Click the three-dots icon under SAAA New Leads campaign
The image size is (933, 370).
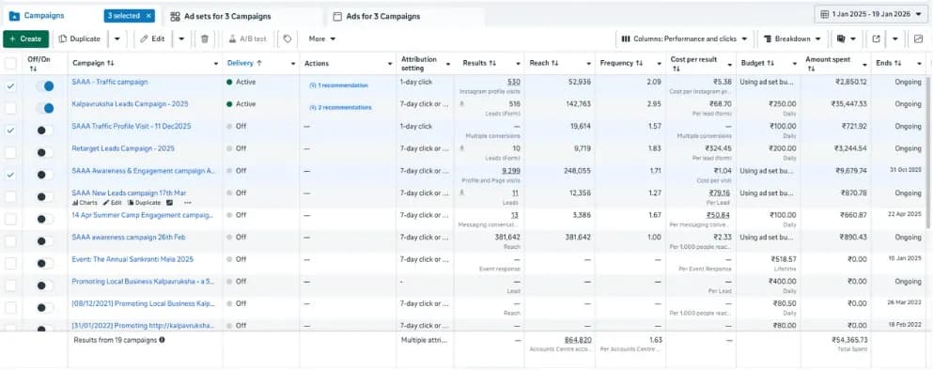tap(188, 203)
